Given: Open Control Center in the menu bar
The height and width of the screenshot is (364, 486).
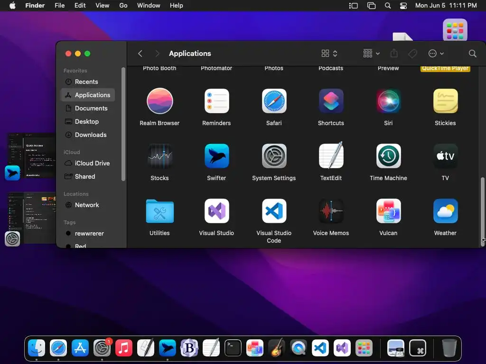Looking at the screenshot, I should (403, 6).
